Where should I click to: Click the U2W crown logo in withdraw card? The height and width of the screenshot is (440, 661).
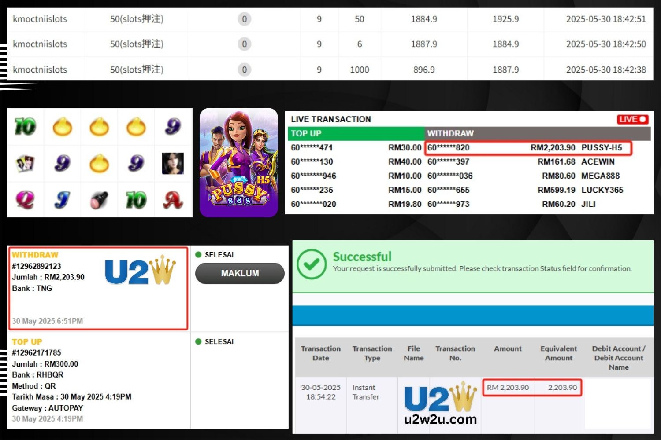140,270
